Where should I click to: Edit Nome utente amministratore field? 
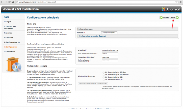pos(110,54)
